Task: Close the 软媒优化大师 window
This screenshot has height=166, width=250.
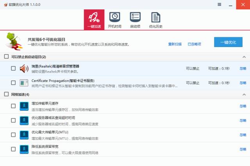Action: click(x=243, y=5)
